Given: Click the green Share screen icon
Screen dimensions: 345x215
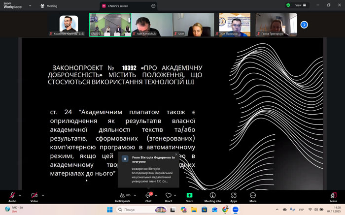Looking at the screenshot, I should (189, 196).
